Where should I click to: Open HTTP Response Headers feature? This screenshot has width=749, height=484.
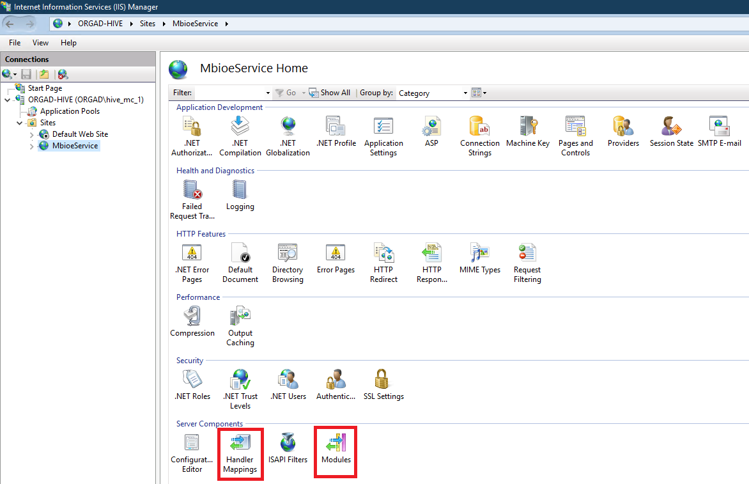[432, 263]
